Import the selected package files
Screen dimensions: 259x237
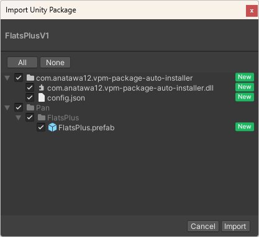point(235,226)
